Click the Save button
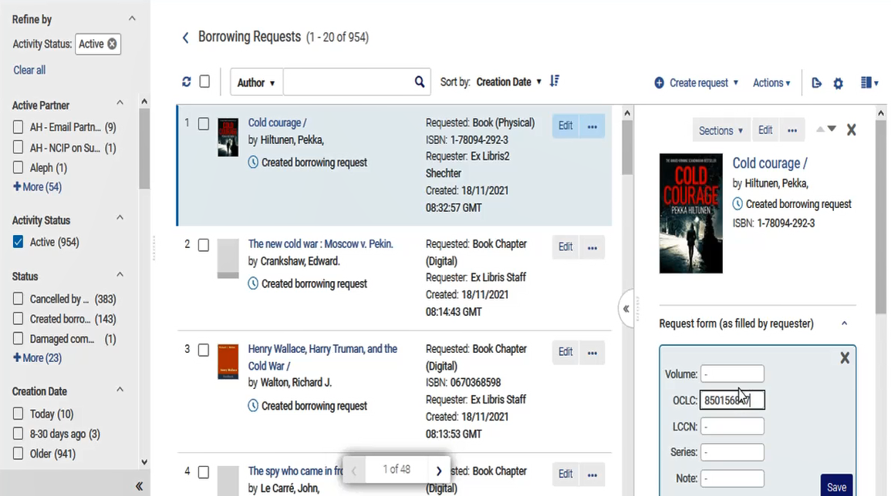The image size is (891, 496). [836, 486]
